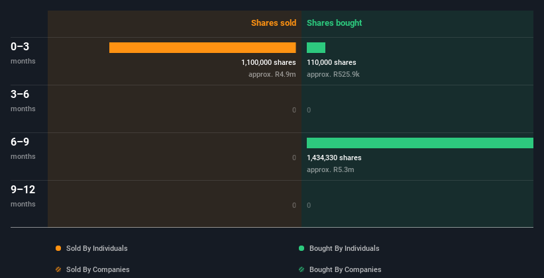Viewport: 544px width, 278px height.
Task: Click the striped Bought By Companies legend icon
Action: pyautogui.click(x=301, y=269)
